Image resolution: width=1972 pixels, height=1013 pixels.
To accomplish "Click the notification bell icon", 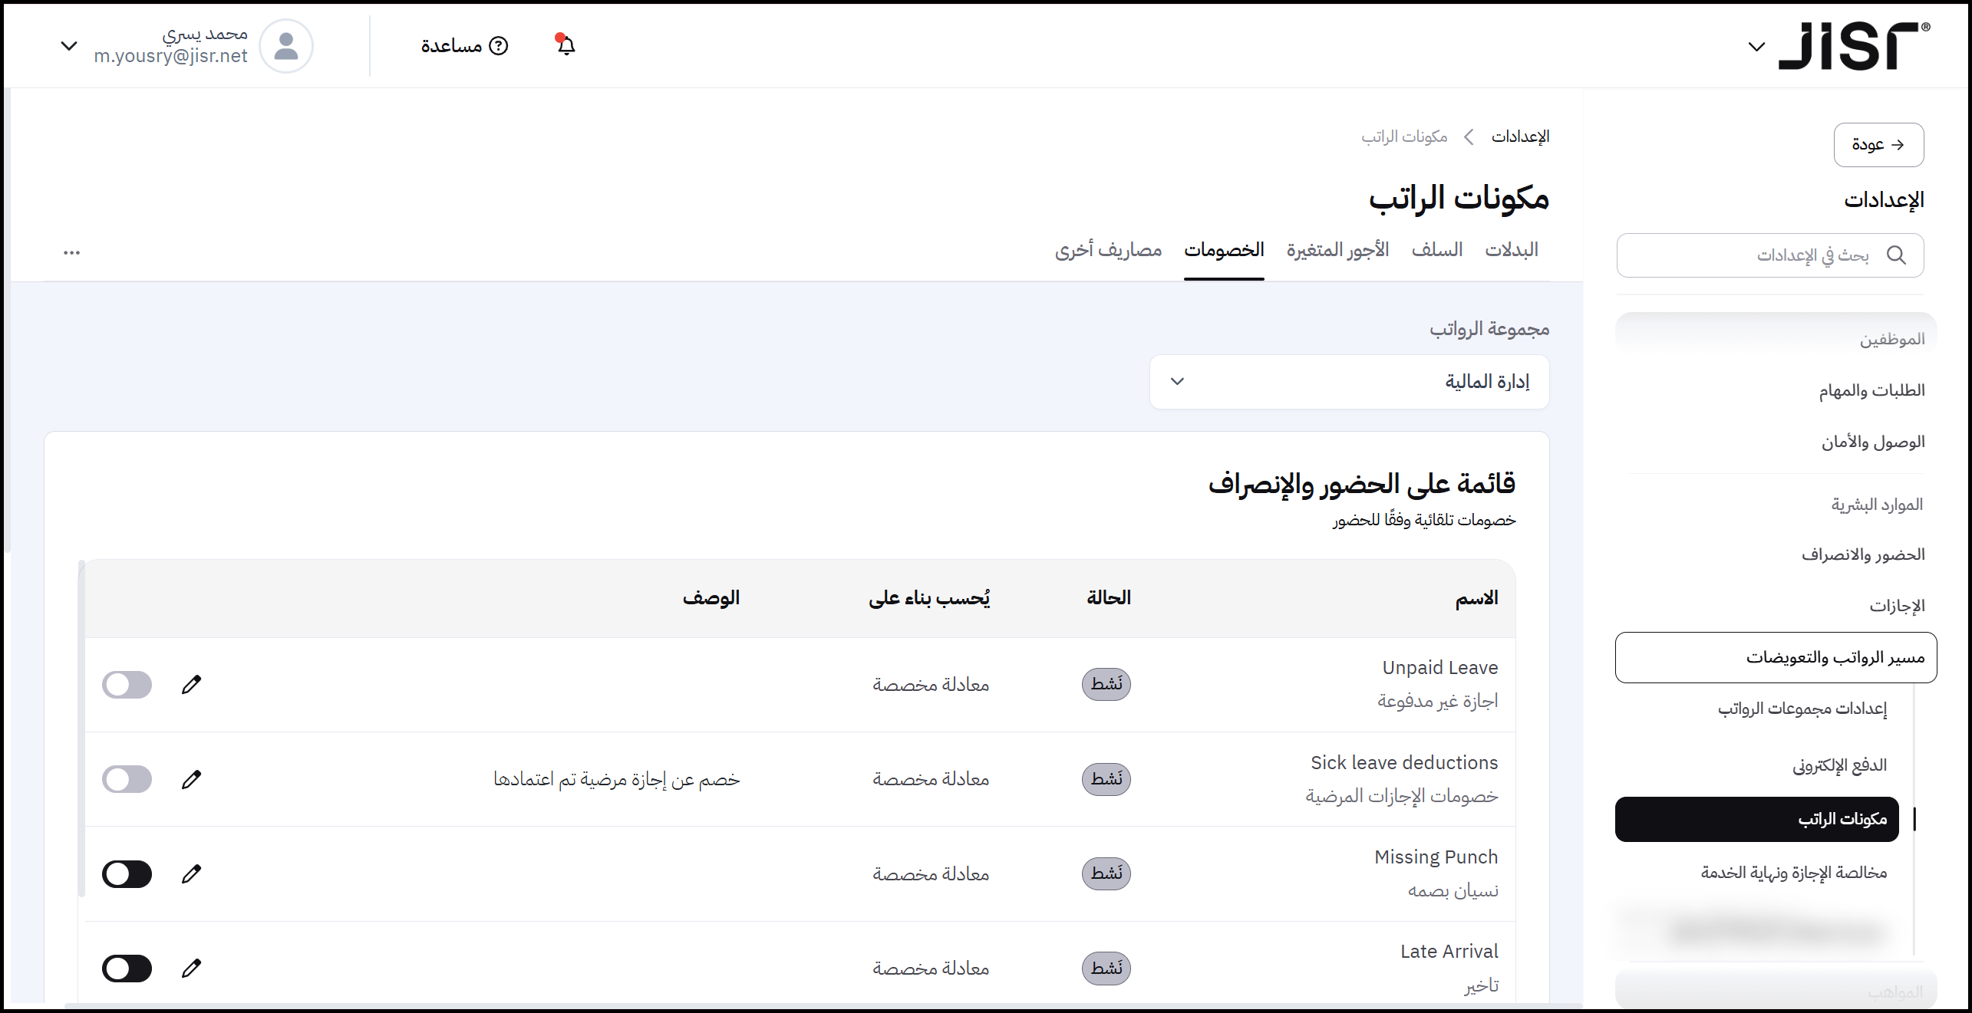I will coord(566,46).
